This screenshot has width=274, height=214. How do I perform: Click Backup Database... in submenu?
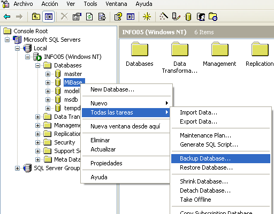pyautogui.click(x=220, y=158)
